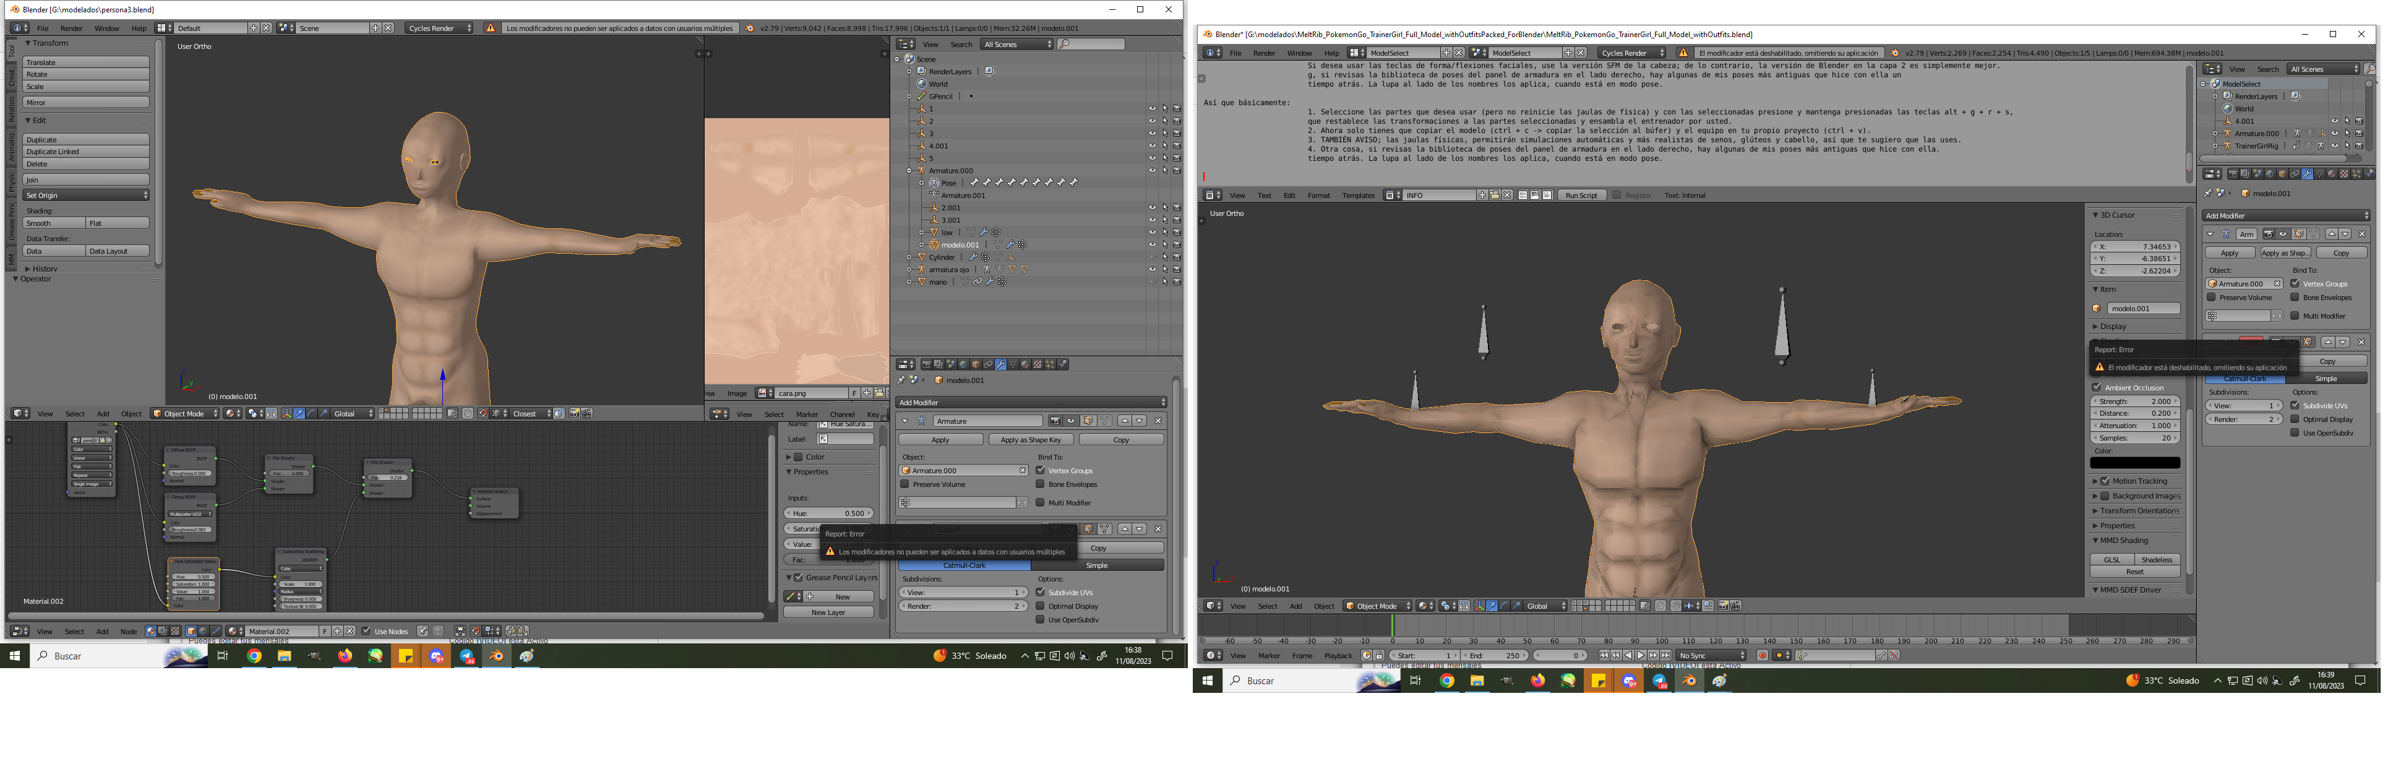
Task: Move Armature modifier down in left window
Action: 1140,421
